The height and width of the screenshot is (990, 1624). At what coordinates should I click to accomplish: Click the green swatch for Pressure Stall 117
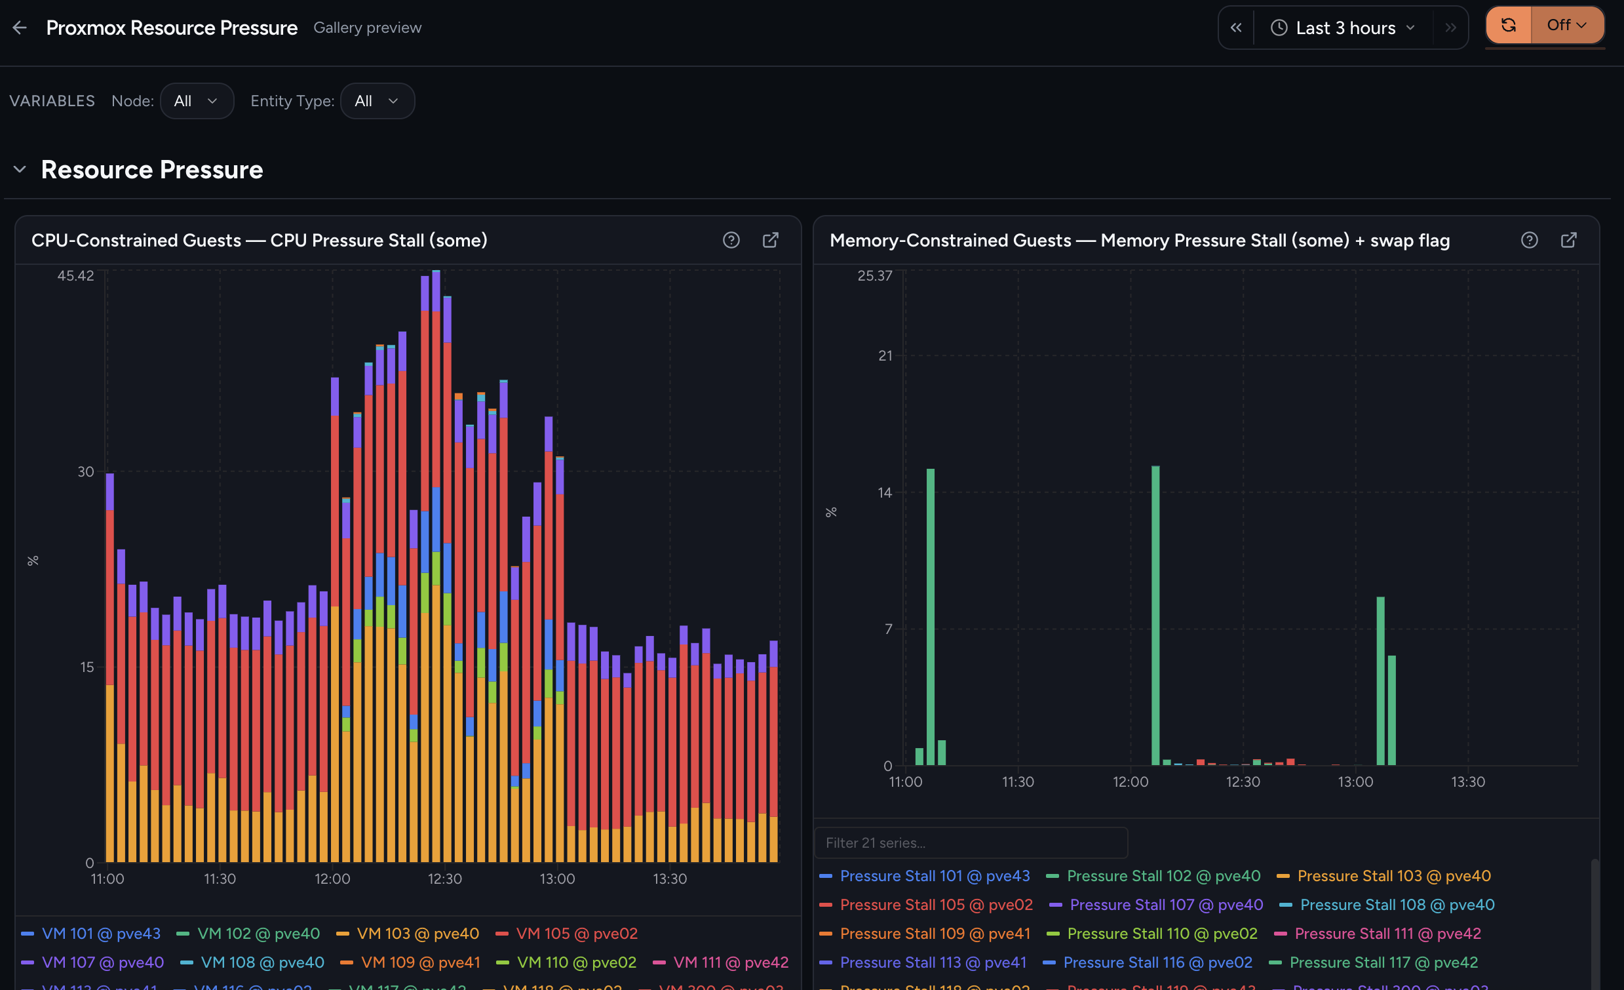[1275, 964]
